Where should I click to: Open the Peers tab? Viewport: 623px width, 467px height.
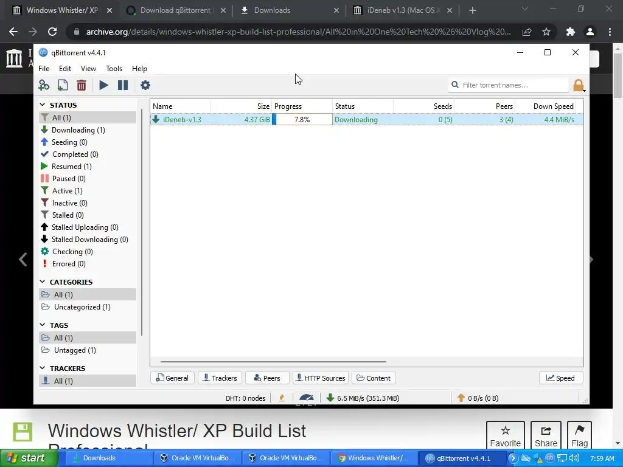click(x=267, y=378)
